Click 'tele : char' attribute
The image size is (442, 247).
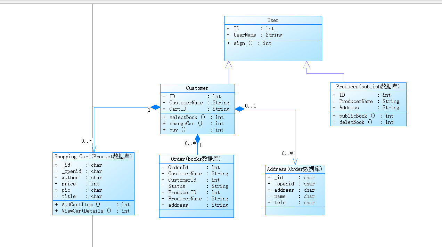(x=291, y=202)
